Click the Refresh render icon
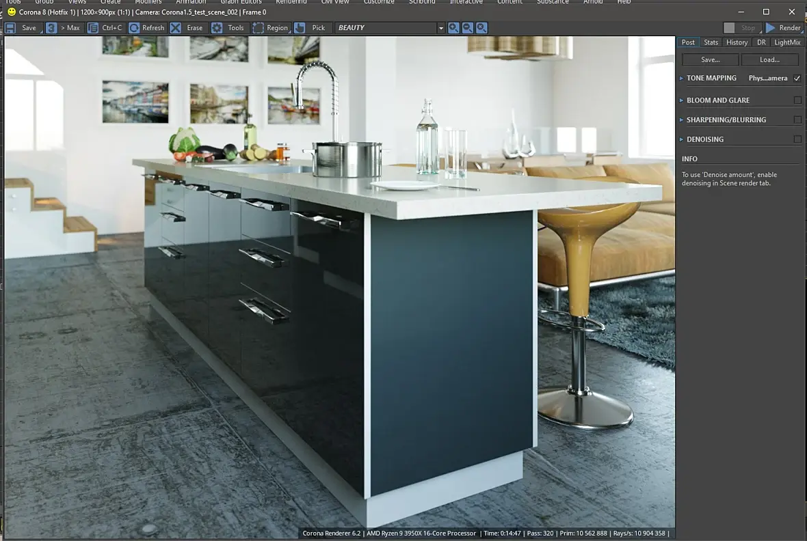Screen dimensions: 807x541 coord(134,28)
